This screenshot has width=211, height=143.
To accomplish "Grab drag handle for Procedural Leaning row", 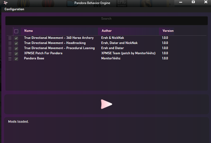I will click(10, 48).
